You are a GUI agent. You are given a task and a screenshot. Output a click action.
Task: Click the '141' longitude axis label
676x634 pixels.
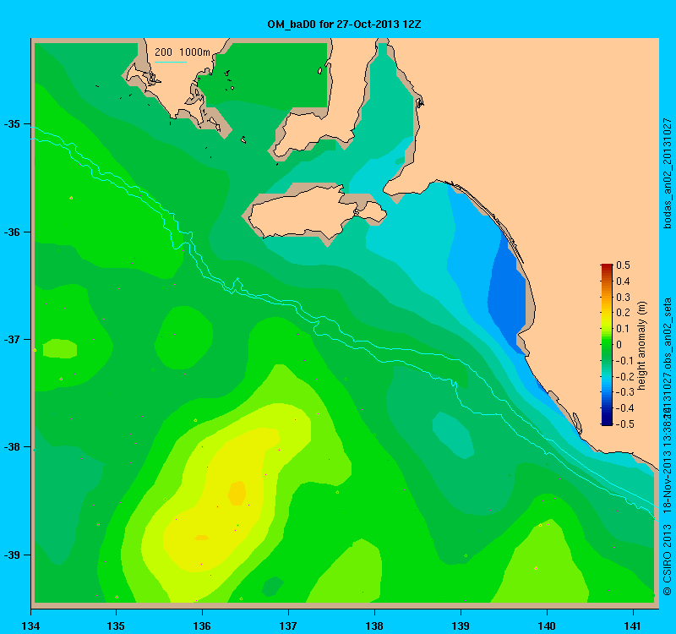[633, 626]
